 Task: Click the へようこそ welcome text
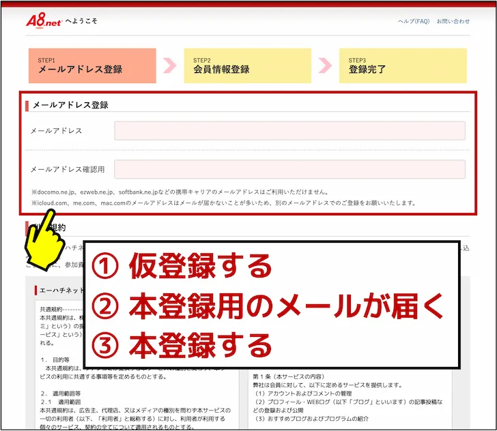click(x=81, y=21)
